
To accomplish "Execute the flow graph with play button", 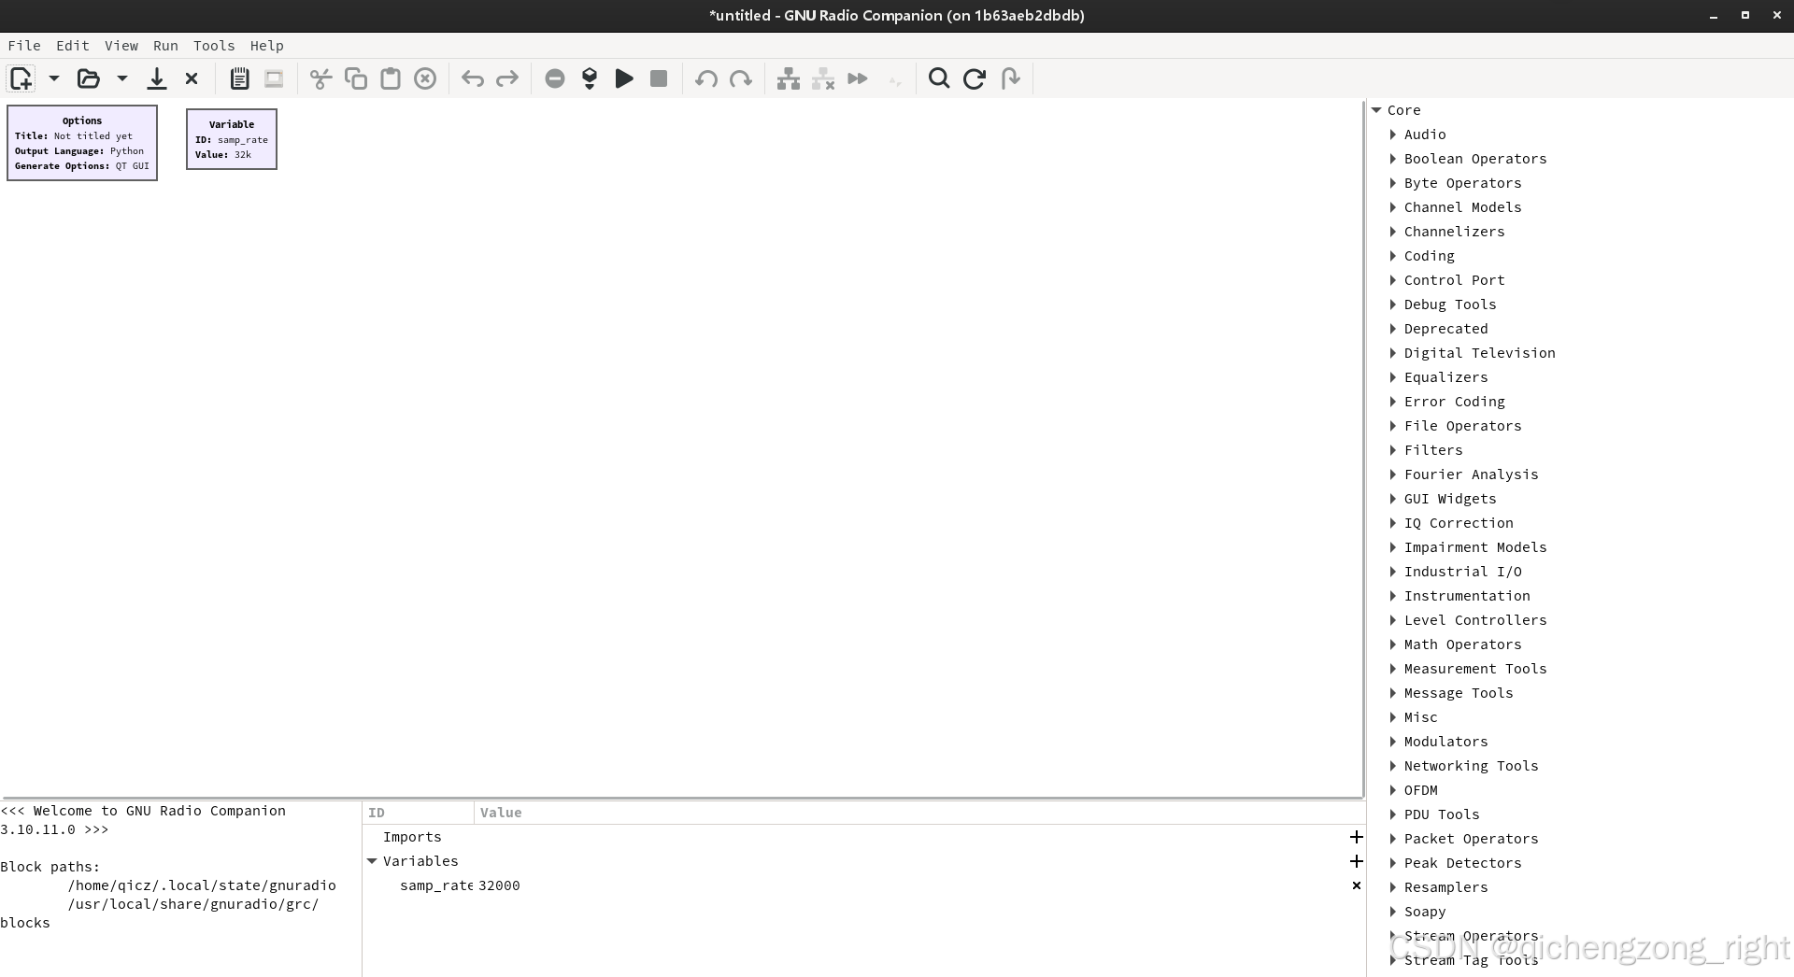I will 624,78.
